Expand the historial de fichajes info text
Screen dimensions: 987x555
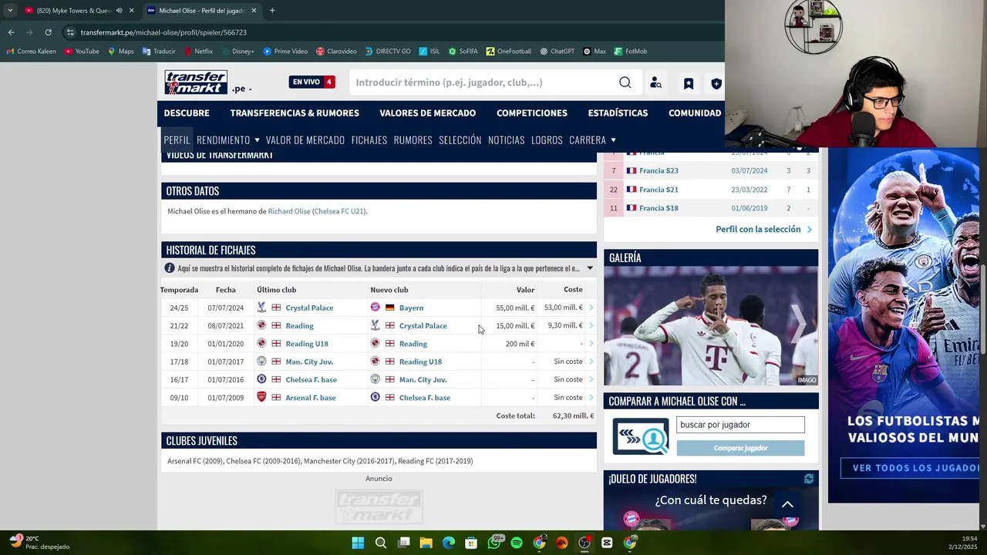point(590,268)
